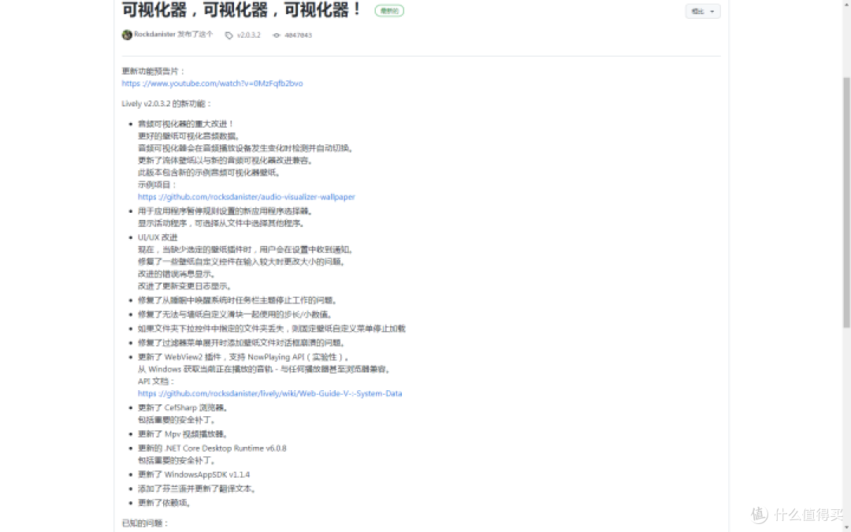Open the v2.0.3.2 tag link
Image resolution: width=851 pixels, height=532 pixels.
point(248,35)
